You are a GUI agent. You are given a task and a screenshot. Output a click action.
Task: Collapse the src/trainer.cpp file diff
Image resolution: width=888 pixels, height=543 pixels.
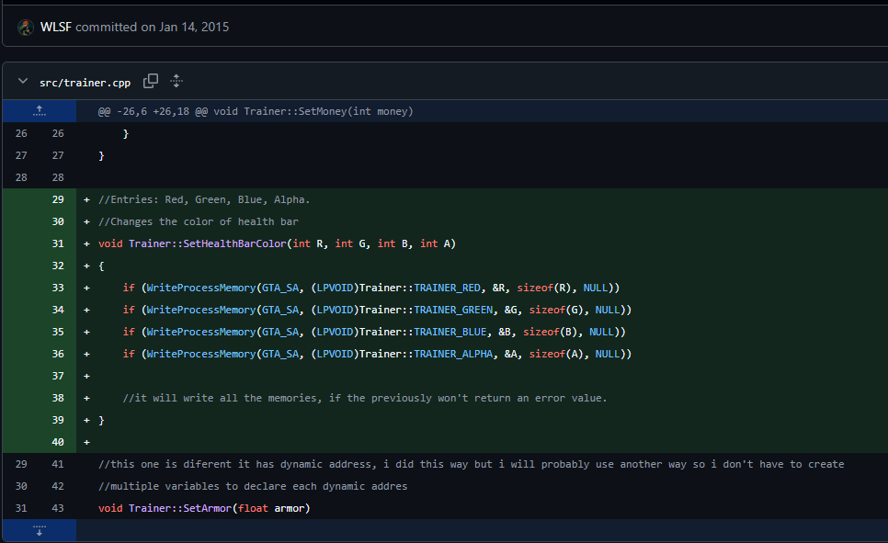click(23, 82)
